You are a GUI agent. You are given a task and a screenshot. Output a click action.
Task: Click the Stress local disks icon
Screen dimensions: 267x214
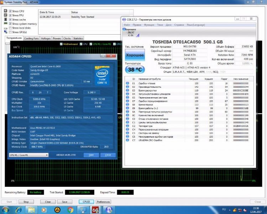click(x=6, y=28)
